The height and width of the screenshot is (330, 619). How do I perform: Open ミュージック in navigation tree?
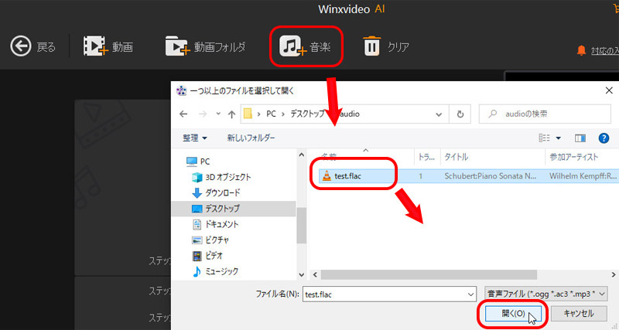[215, 271]
